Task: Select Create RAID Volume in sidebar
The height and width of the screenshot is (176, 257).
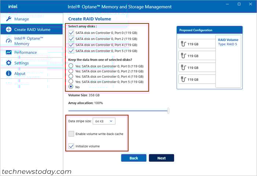Action: pyautogui.click(x=32, y=29)
